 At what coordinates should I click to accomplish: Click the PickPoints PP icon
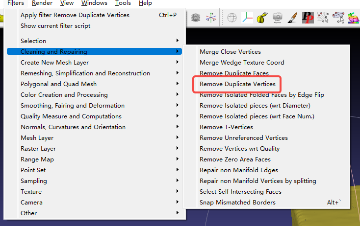point(308,18)
